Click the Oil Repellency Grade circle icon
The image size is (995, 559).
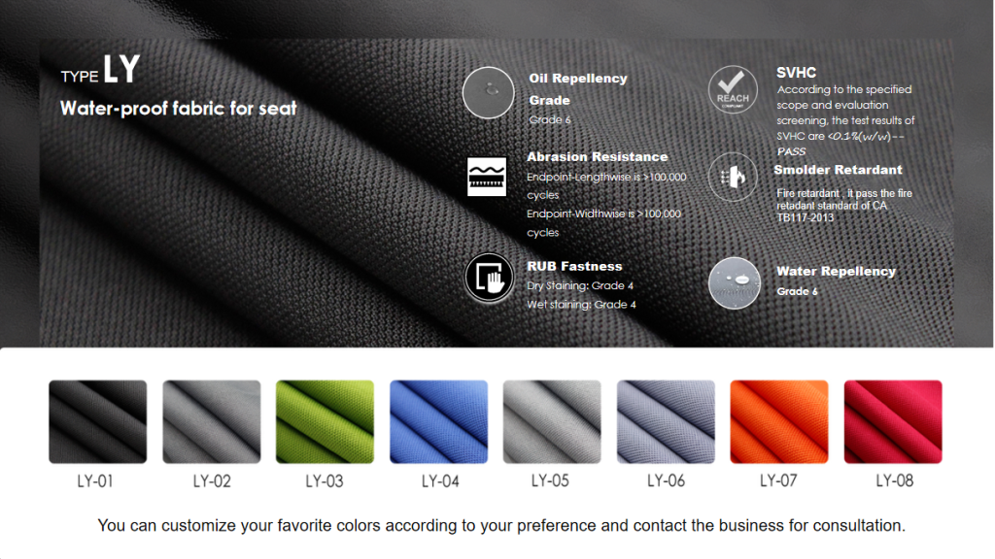point(488,92)
